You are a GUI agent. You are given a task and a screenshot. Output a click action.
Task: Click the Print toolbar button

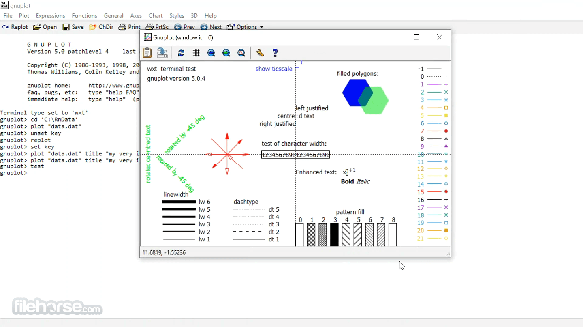point(130,27)
